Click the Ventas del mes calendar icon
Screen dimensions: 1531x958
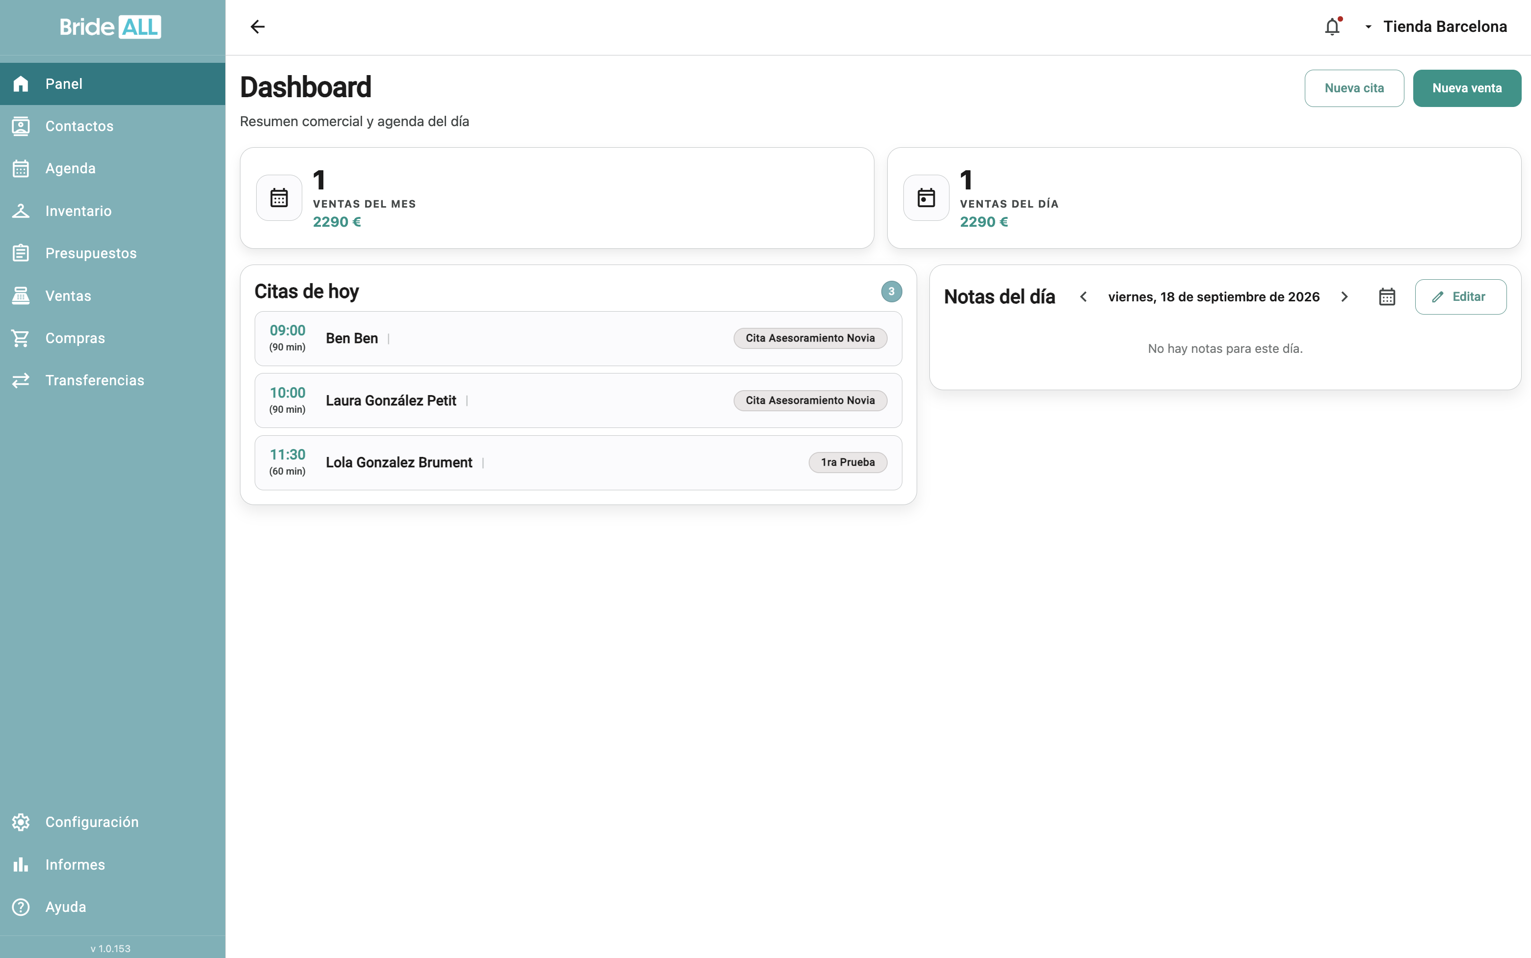click(279, 198)
